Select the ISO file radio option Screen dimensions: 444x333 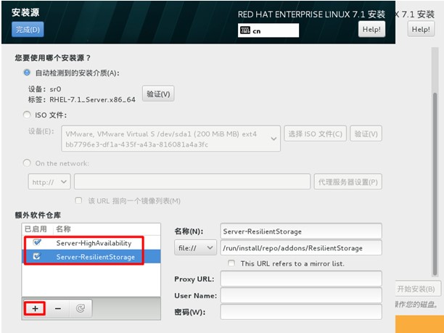[x=28, y=115]
